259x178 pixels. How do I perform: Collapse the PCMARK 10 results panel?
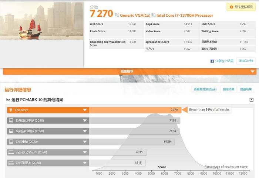pos(251,100)
